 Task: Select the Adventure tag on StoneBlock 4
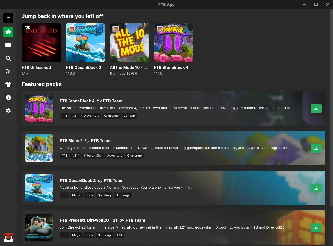pos(92,116)
